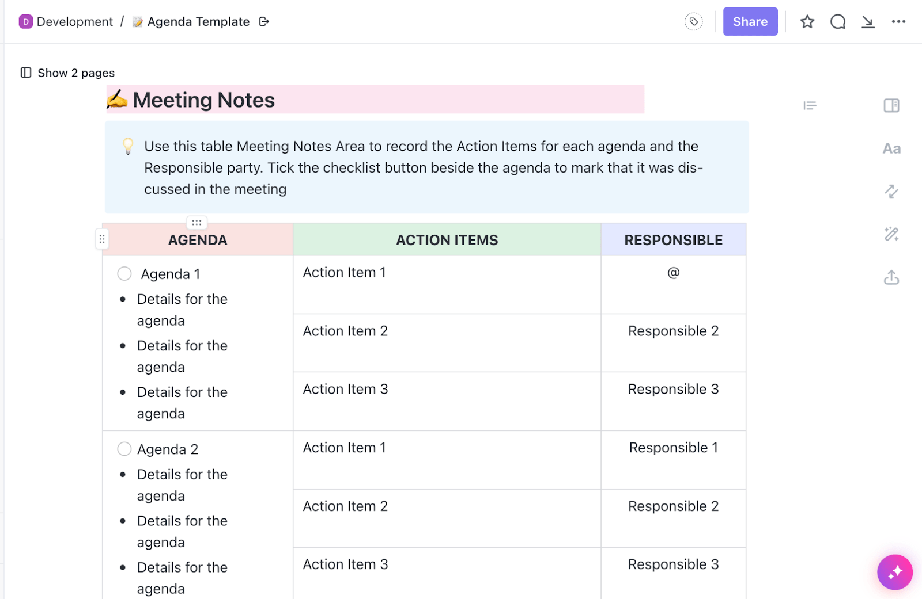Click Action Item 1 under Agenda 1

tap(345, 273)
